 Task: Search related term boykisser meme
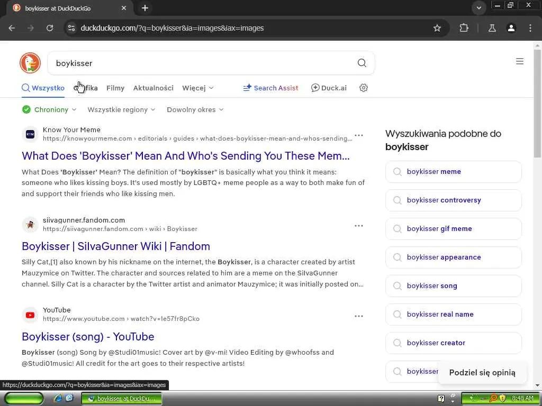coord(453,172)
